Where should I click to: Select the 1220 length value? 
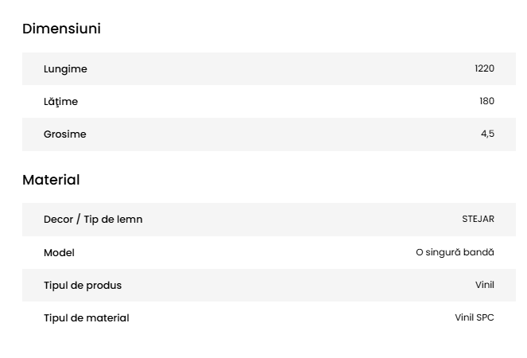click(x=484, y=68)
